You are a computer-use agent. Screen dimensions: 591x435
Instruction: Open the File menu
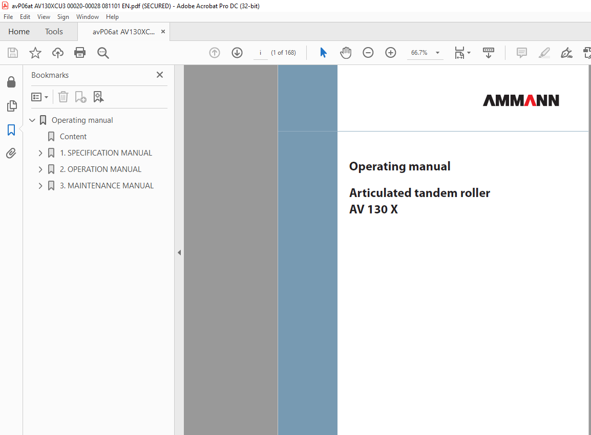[x=8, y=17]
